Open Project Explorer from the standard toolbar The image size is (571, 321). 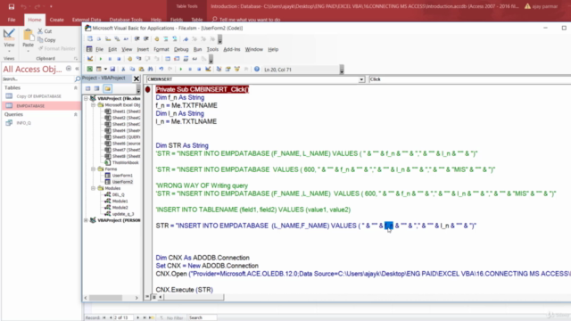tap(219, 70)
